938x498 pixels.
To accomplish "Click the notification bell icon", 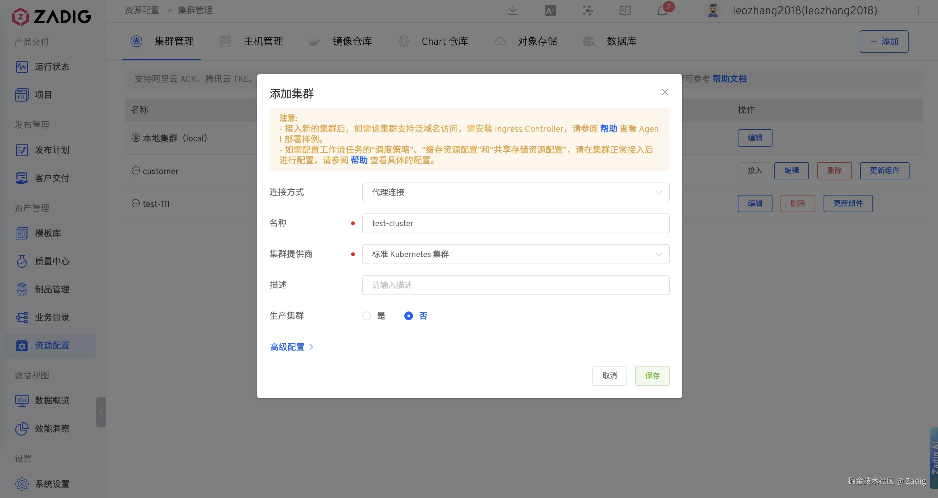I will click(662, 11).
